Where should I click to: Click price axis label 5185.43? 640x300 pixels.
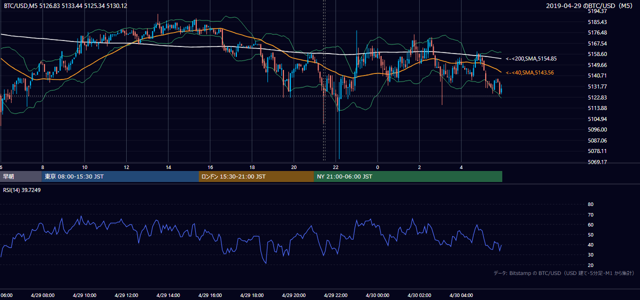[x=597, y=22]
